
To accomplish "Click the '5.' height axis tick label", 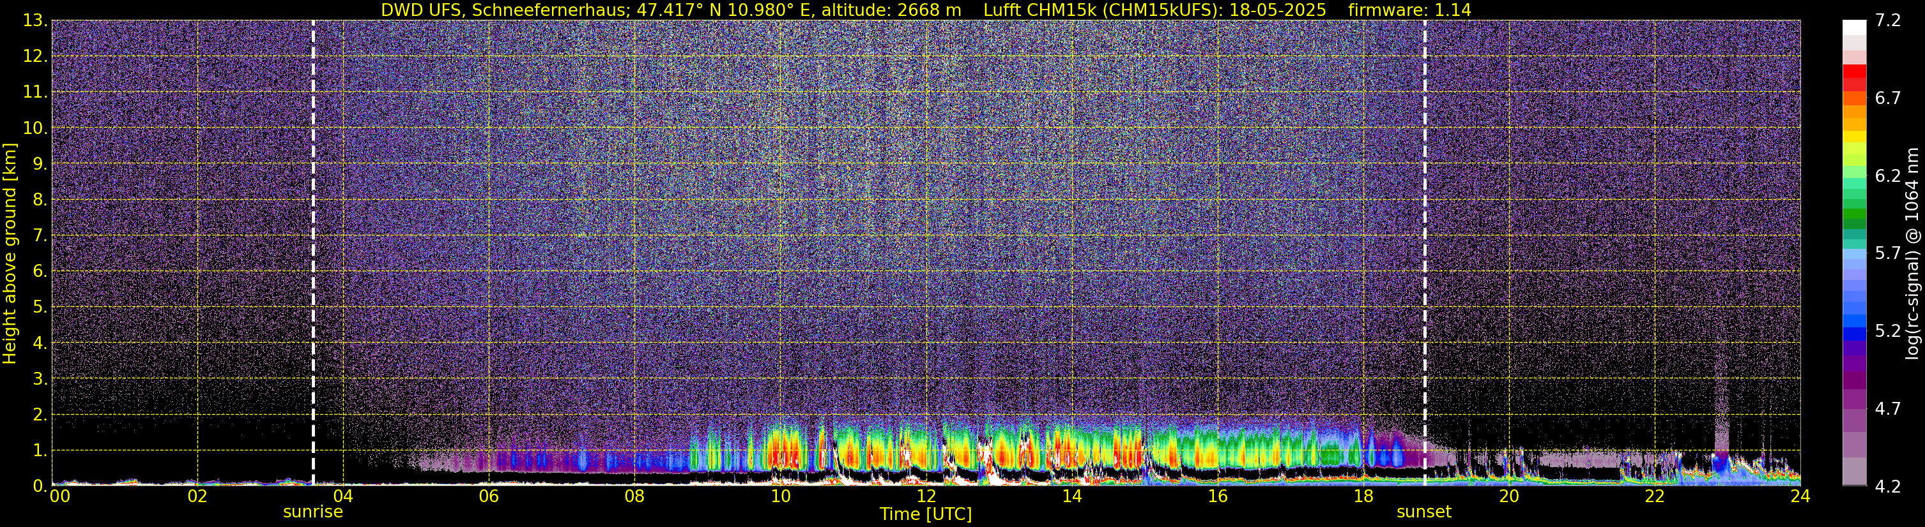I will (x=39, y=307).
